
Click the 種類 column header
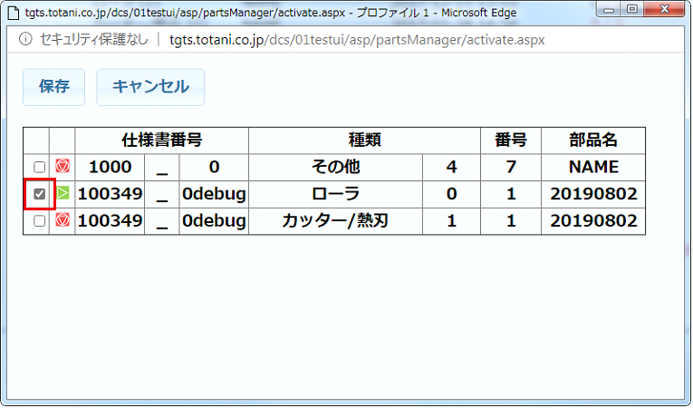coord(364,141)
